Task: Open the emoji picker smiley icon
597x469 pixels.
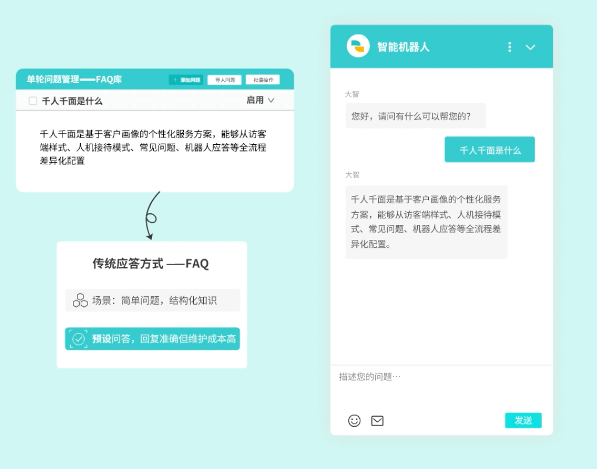Action: coord(354,421)
